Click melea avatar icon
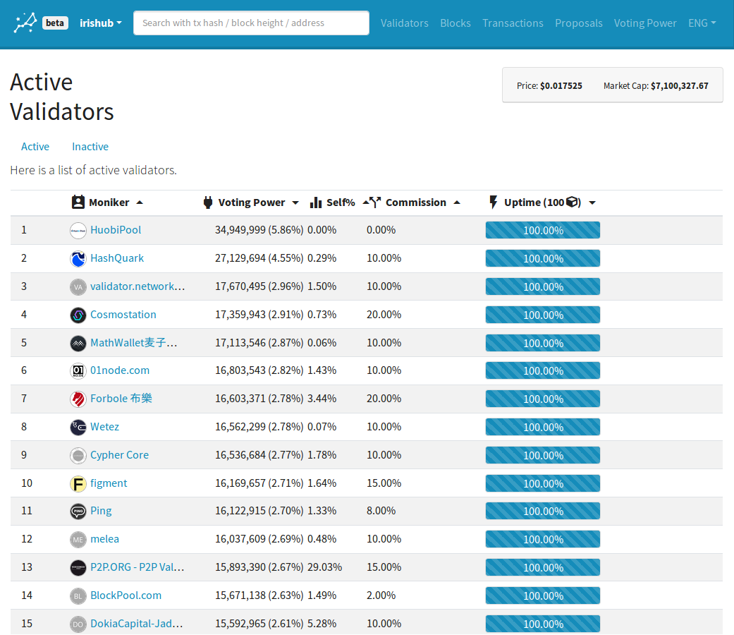734x635 pixels. click(x=78, y=540)
